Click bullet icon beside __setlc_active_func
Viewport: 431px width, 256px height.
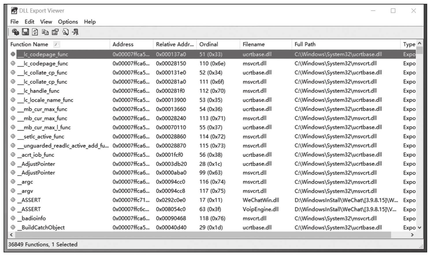[x=13, y=136]
